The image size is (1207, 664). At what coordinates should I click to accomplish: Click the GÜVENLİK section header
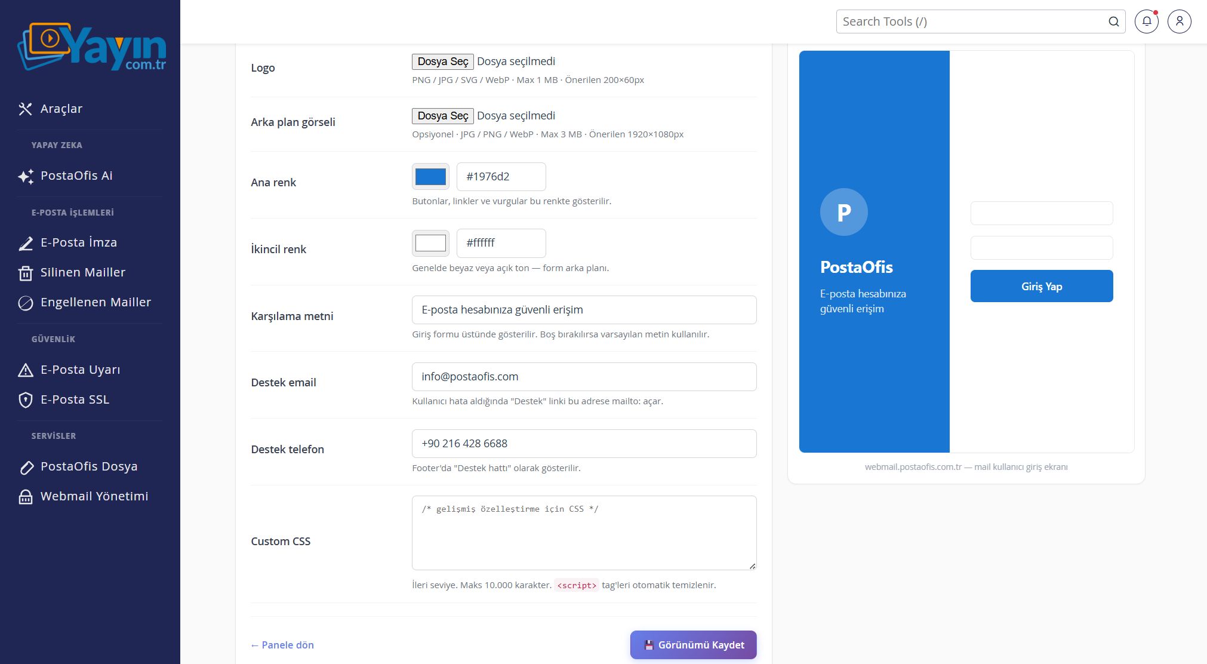point(53,339)
